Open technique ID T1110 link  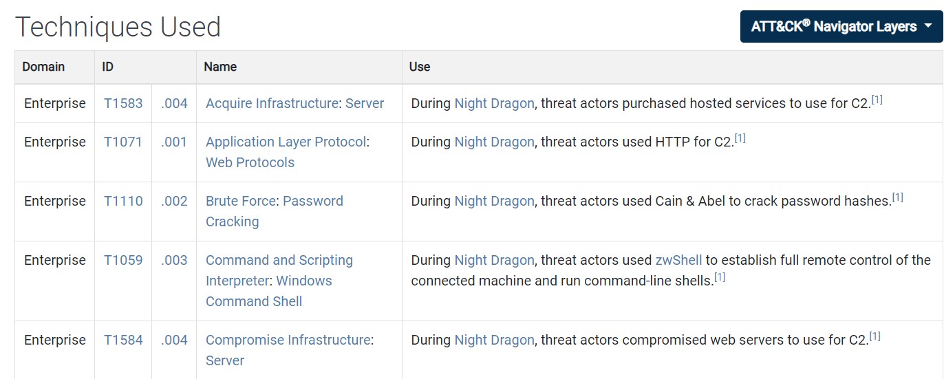tap(123, 201)
